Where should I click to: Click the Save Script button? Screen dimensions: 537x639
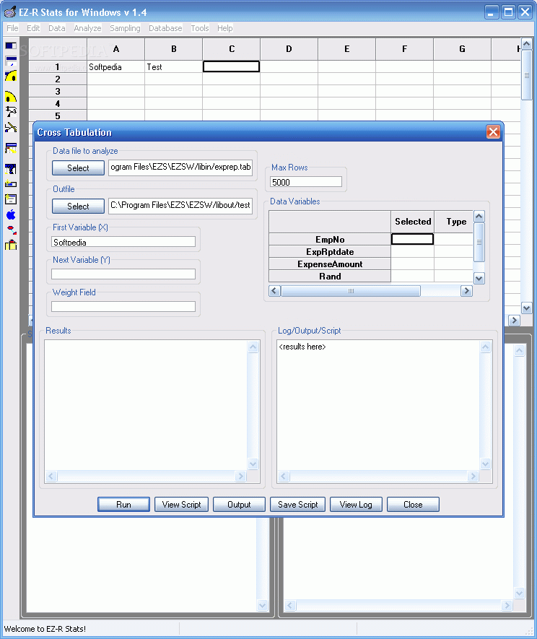tap(298, 505)
